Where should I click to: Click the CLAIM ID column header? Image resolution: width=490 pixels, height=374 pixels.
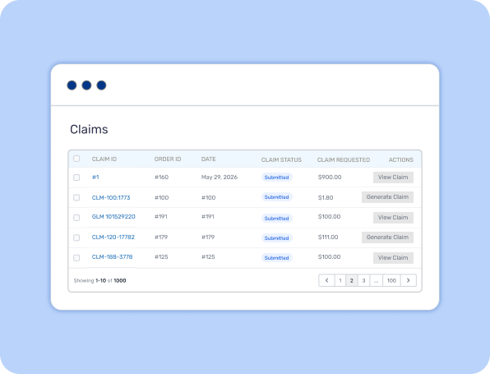tap(104, 159)
